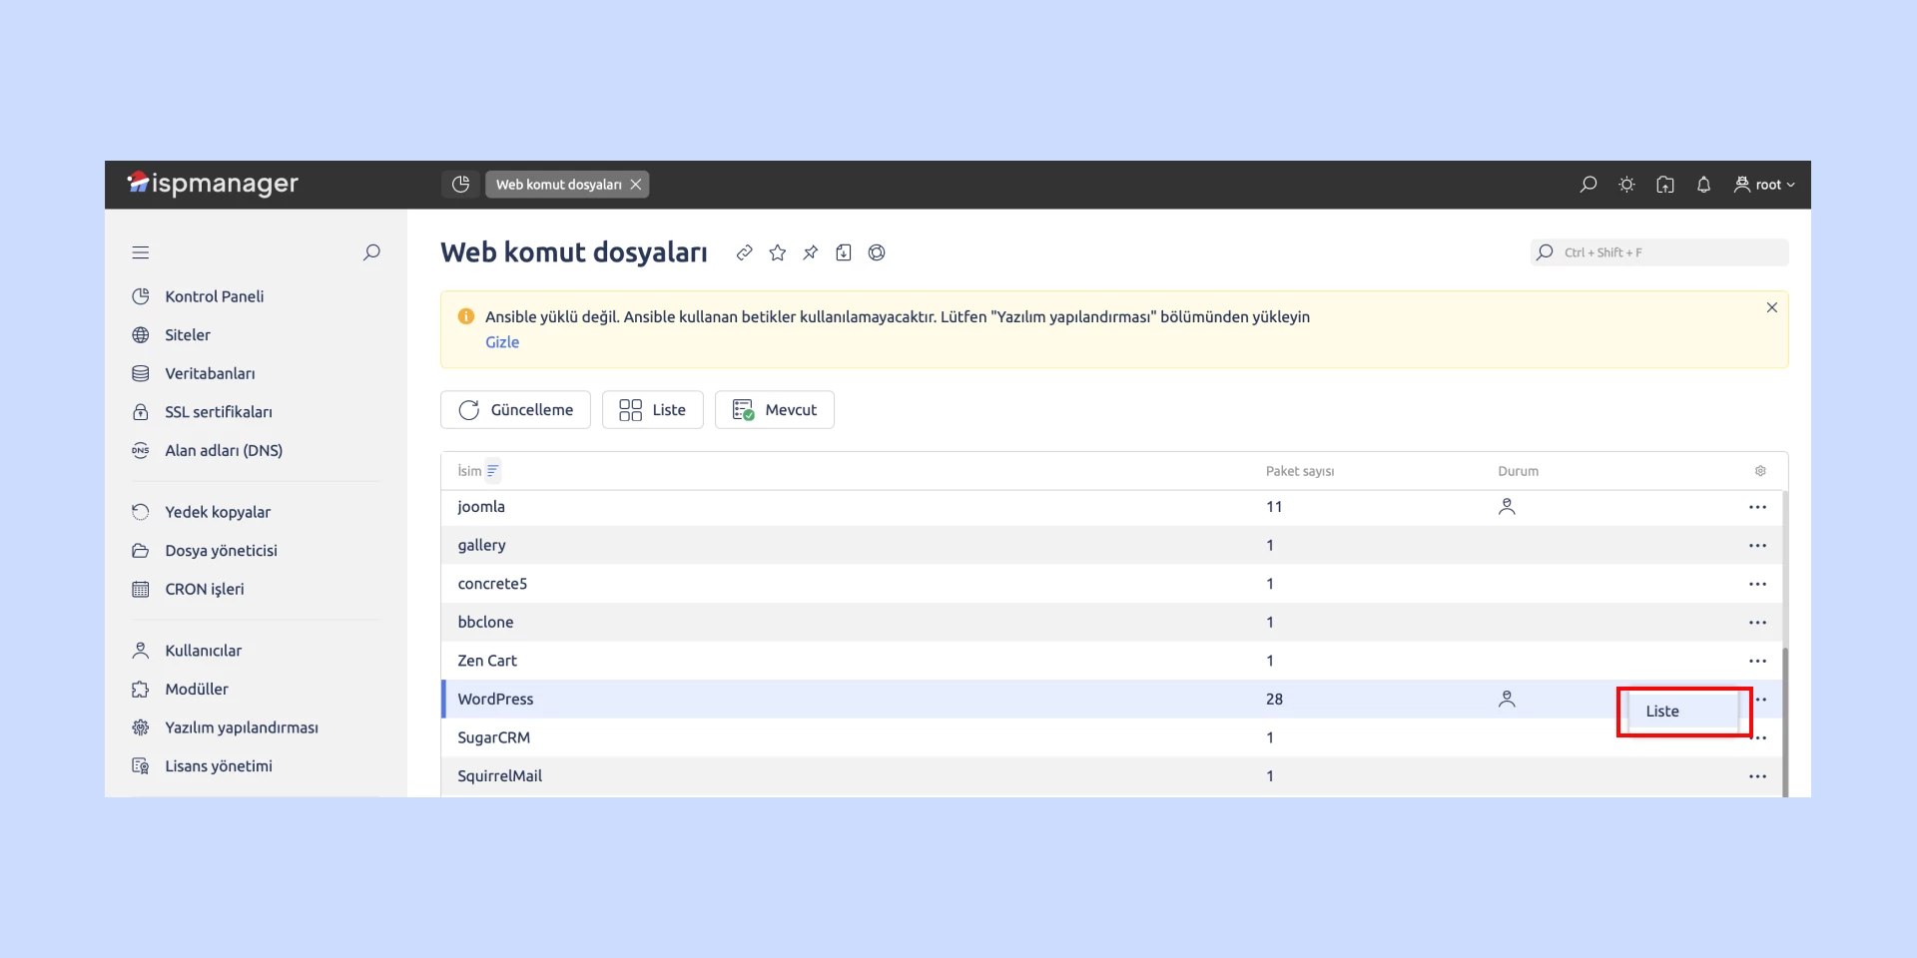Switch to Web komut dosyaları tab
The image size is (1917, 958).
(558, 185)
